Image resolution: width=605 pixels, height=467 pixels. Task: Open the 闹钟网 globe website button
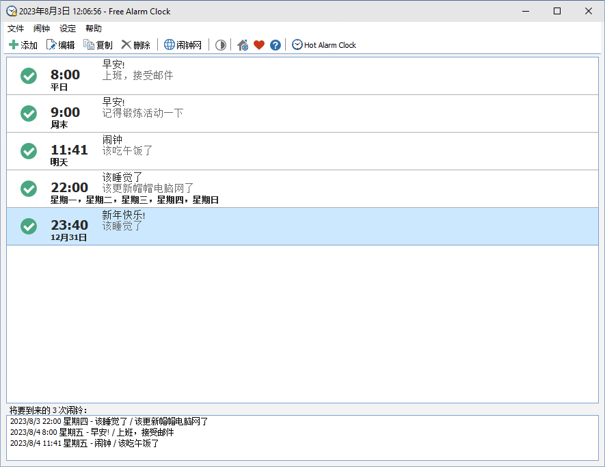point(183,45)
